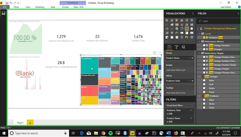This screenshot has height=137, width=241.
Task: Select the R script visual
Action: 182,37
